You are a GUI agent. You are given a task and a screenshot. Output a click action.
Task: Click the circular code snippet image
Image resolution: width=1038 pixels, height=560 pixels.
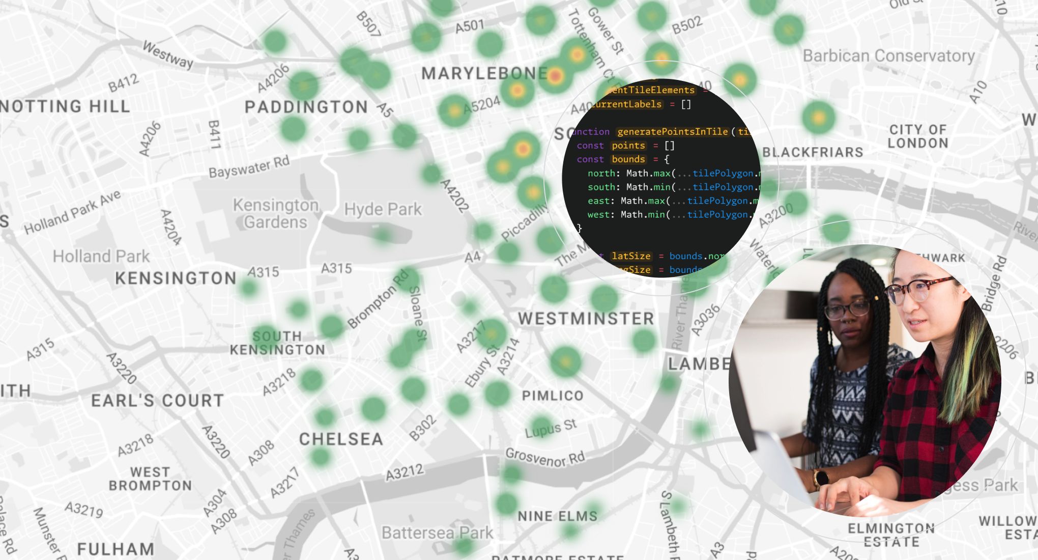click(x=661, y=178)
